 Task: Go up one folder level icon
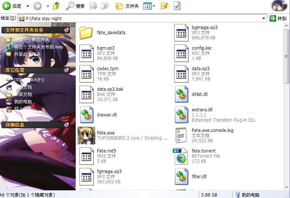tap(56, 6)
